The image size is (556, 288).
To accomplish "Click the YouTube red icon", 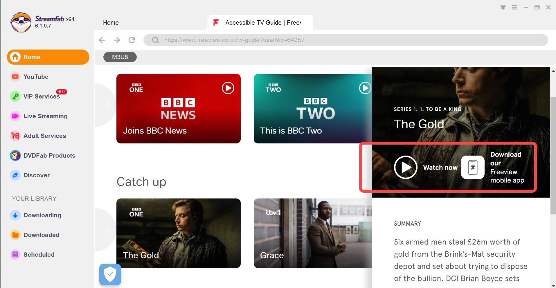I will click(x=15, y=77).
